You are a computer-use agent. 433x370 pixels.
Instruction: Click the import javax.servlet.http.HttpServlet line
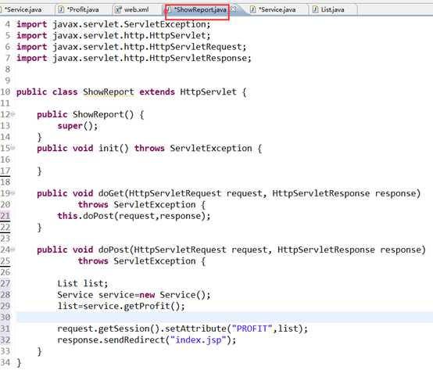[113, 36]
